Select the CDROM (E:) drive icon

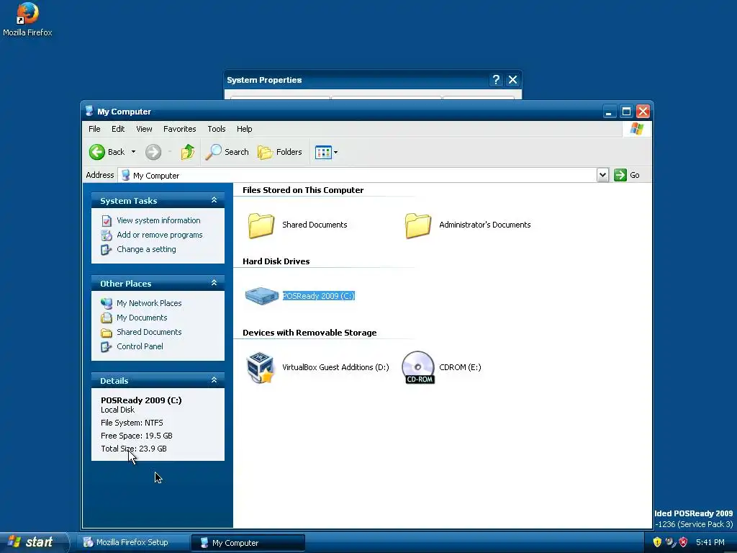click(x=418, y=367)
